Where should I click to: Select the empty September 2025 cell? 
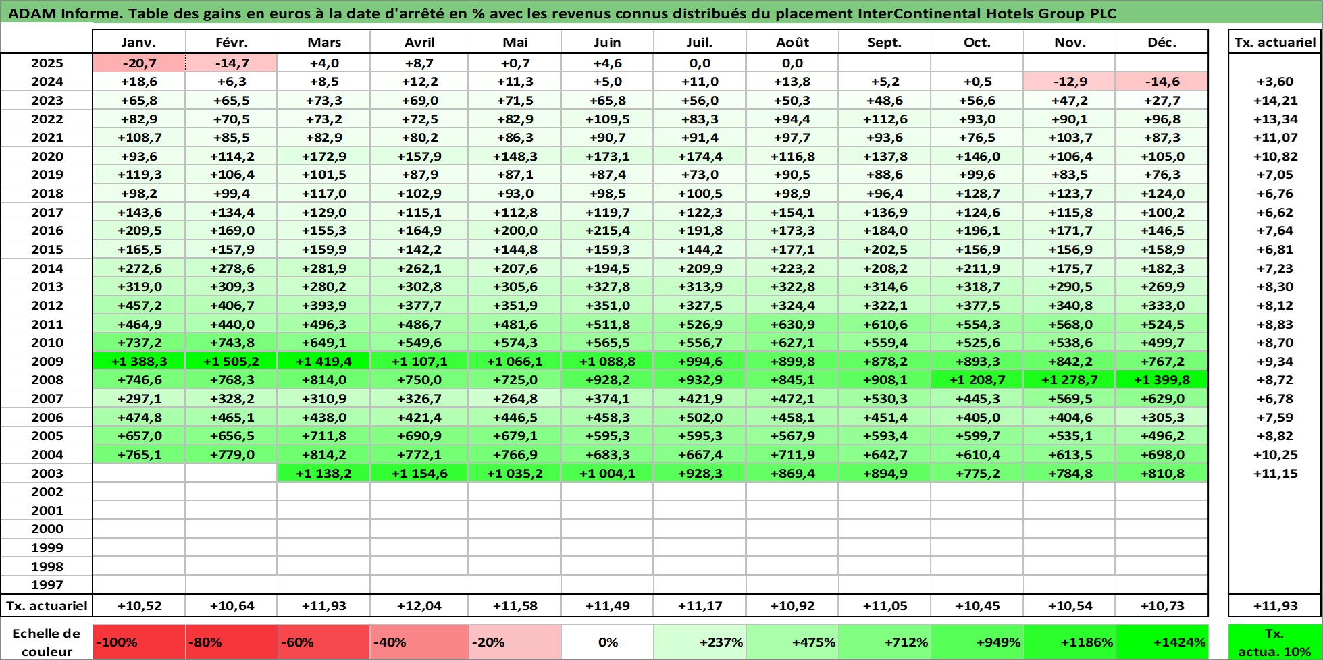coord(885,63)
